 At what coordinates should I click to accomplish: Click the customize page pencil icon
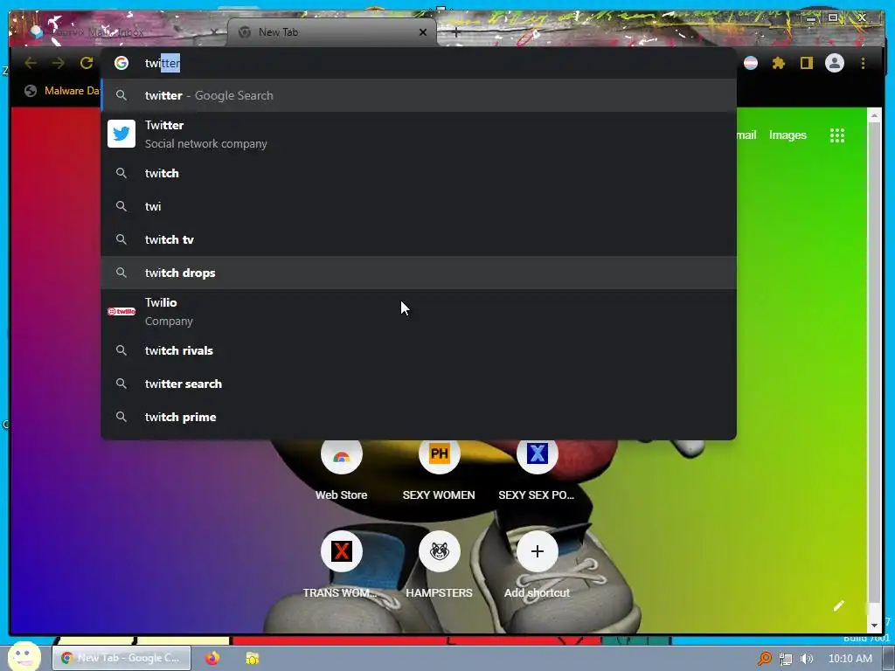[x=838, y=605]
